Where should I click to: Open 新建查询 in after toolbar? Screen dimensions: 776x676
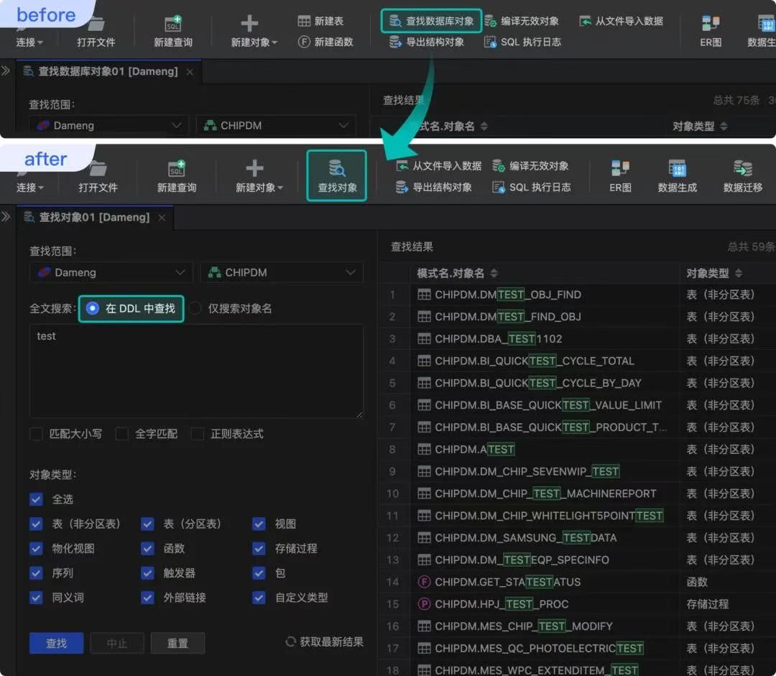pyautogui.click(x=177, y=176)
